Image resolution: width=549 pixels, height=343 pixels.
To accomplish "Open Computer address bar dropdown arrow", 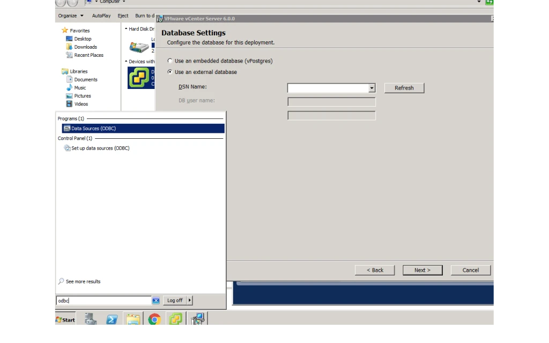I will click(x=124, y=2).
